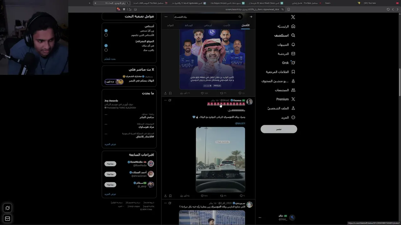Reply to Osama's Riyadh post
This screenshot has height=225, width=401.
242,196
